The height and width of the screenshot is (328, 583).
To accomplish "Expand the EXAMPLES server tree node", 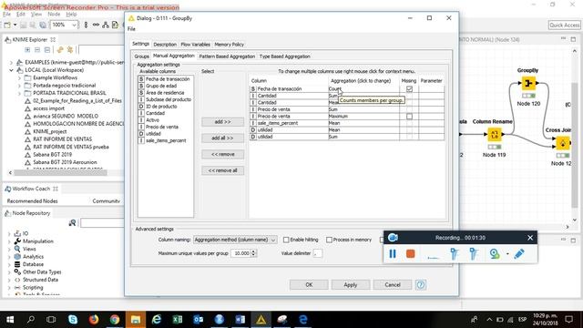I will [11, 63].
